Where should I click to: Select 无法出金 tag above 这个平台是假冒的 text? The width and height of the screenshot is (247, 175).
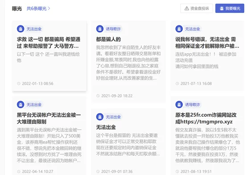(x=113, y=117)
